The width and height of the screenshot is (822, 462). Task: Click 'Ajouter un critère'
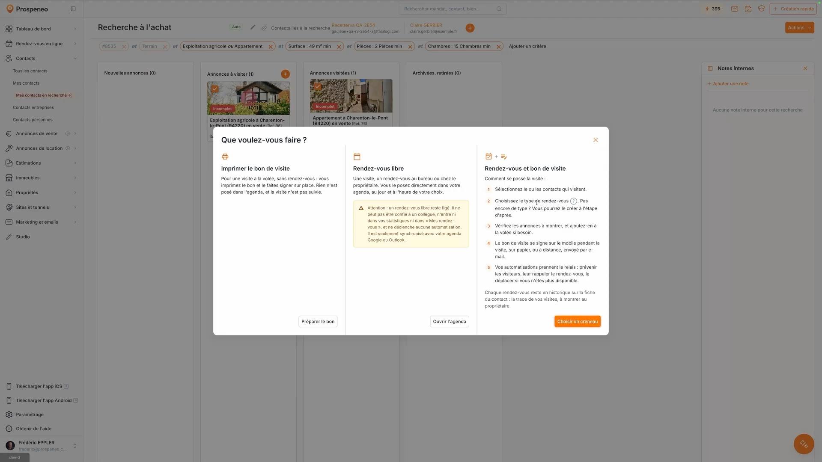point(527,46)
